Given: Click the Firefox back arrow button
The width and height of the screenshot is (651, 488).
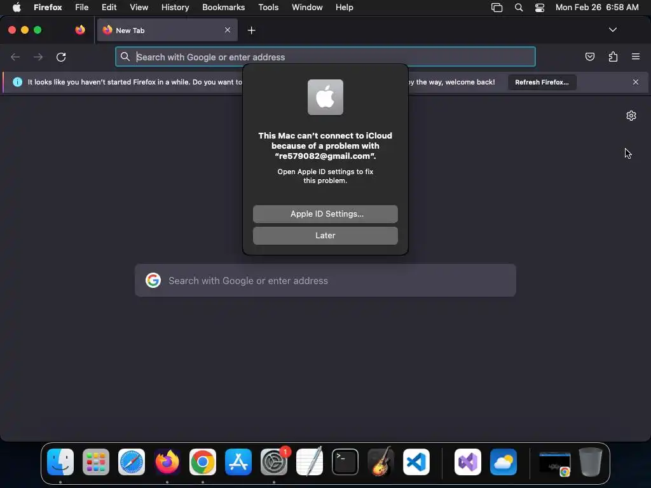Looking at the screenshot, I should click(x=15, y=57).
